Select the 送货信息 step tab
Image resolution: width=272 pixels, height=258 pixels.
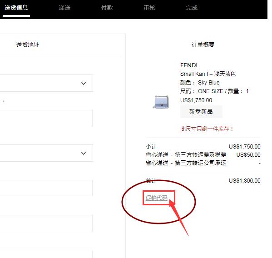(16, 8)
